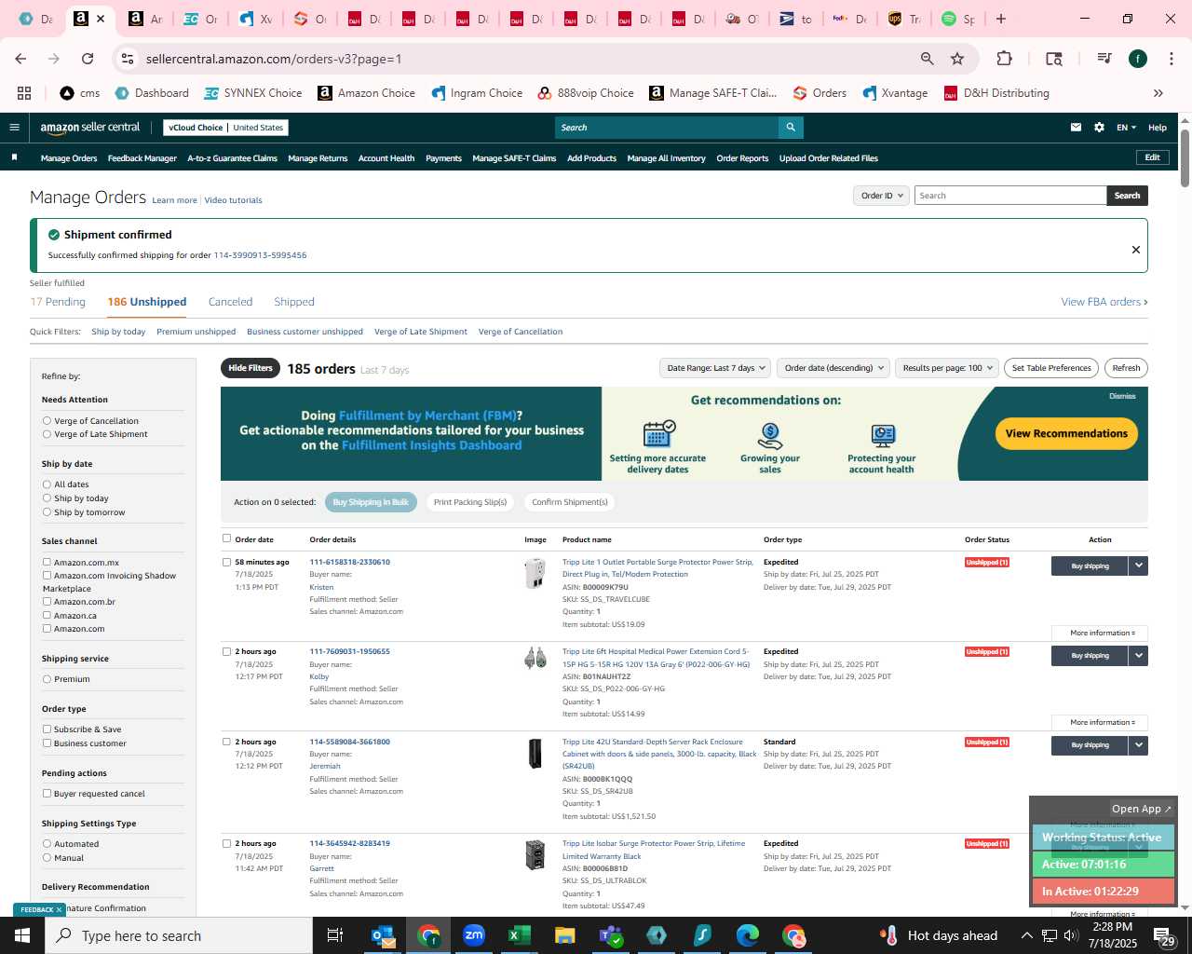Click the Hide Filters button

[x=251, y=368]
